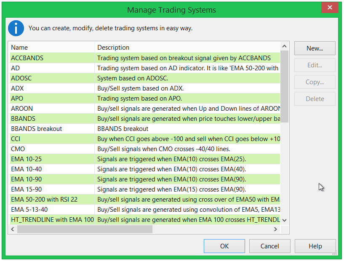The image size is (344, 261).
Task: Click the Name column header
Action: click(51, 48)
